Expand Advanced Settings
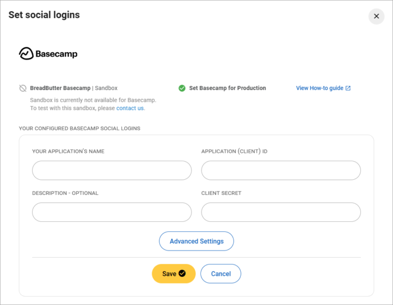The height and width of the screenshot is (305, 393). (x=196, y=241)
